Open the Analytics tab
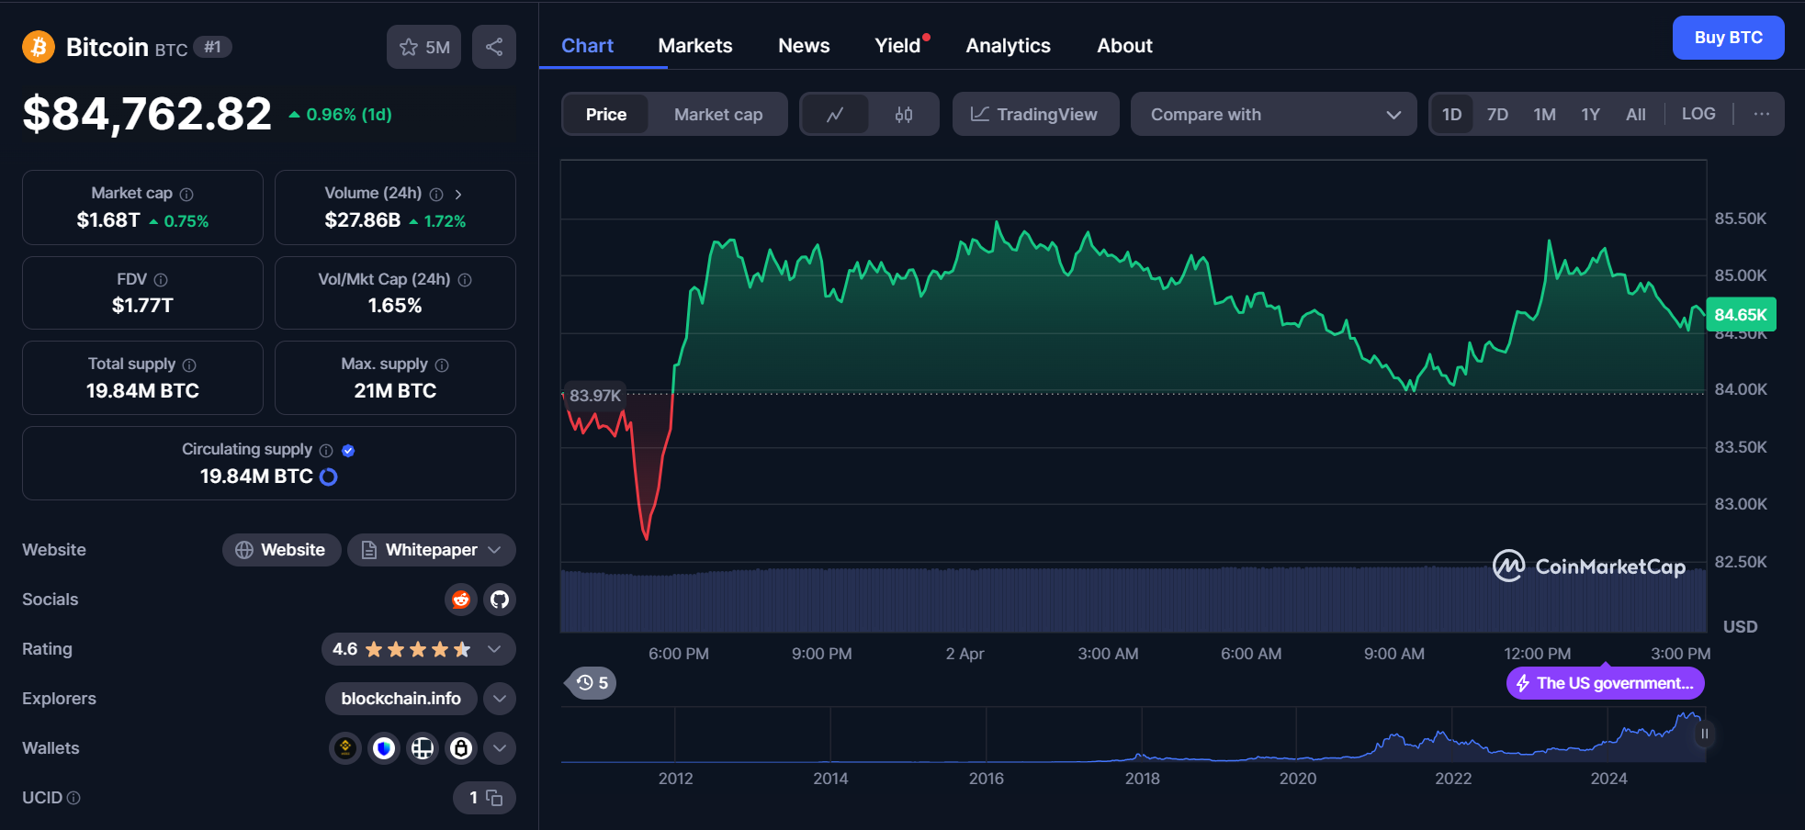The height and width of the screenshot is (830, 1805). point(1007,45)
